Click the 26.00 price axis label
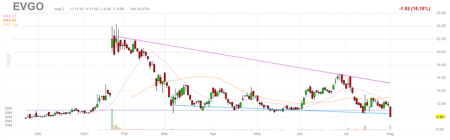 (441, 13)
